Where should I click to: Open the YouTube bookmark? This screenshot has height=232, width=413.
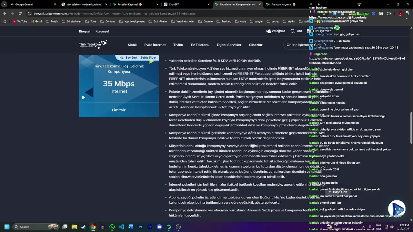(x=20, y=21)
